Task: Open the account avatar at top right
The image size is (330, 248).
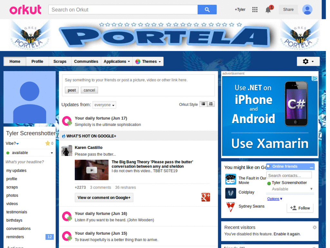Action: pyautogui.click(x=307, y=10)
